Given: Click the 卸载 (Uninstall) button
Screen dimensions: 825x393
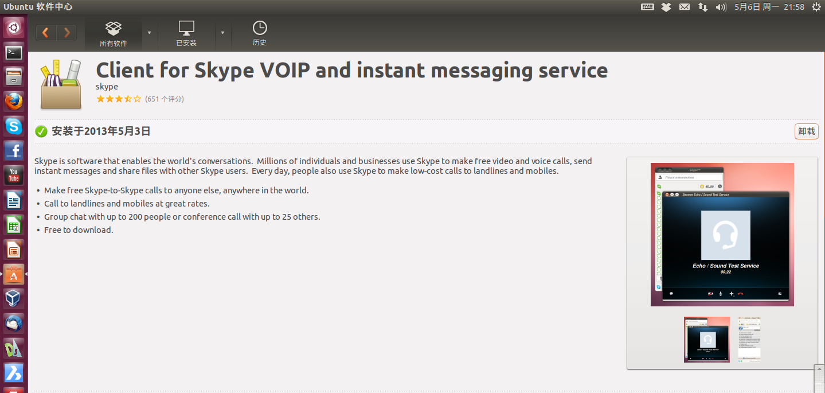Looking at the screenshot, I should (x=806, y=131).
